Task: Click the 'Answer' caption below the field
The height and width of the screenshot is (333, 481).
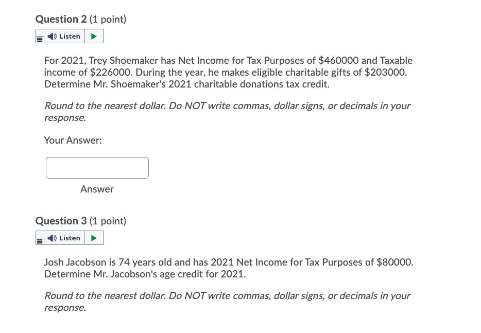Action: 97,189
